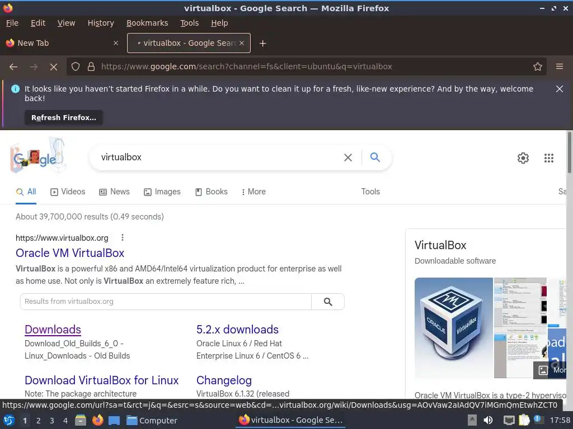Open the Google apps grid

(548, 158)
